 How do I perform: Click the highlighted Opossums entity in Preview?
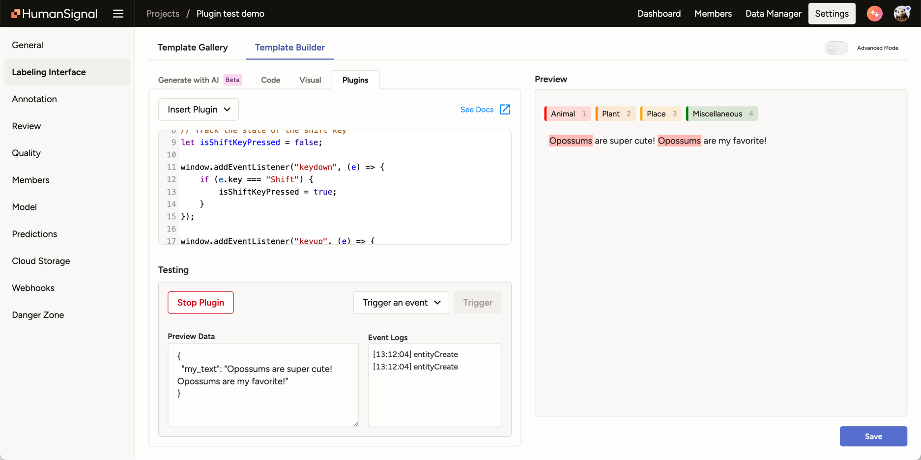[x=571, y=141]
